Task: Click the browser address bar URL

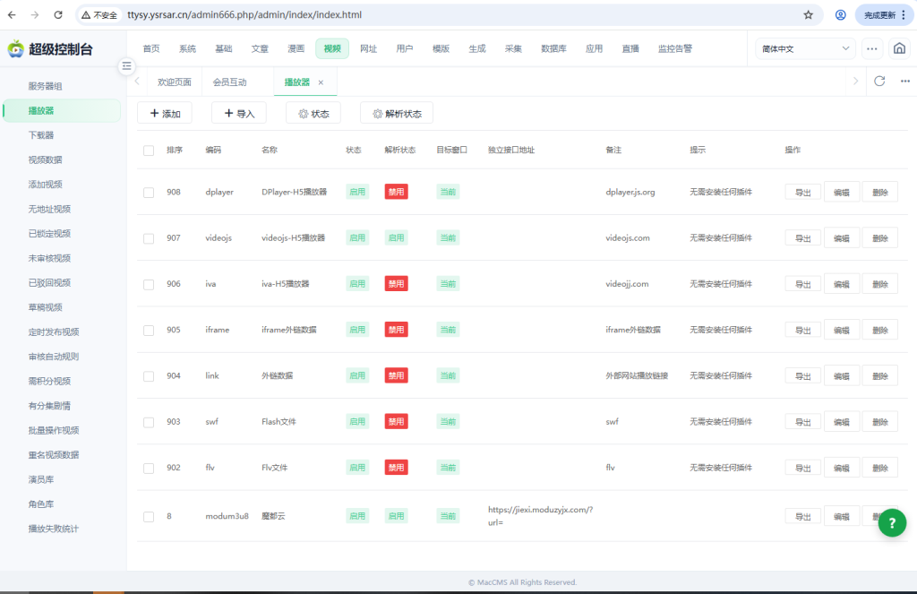Action: 244,14
